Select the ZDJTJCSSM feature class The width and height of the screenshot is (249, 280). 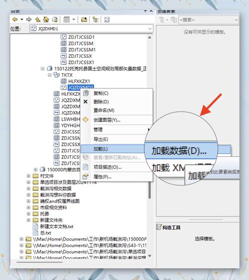point(77,43)
